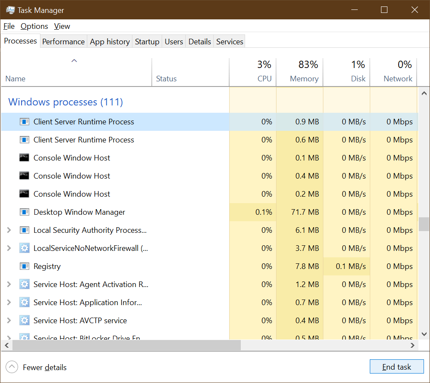Click the 7.8 MB memory value
Viewport: 430px width, 383px height.
pos(307,266)
